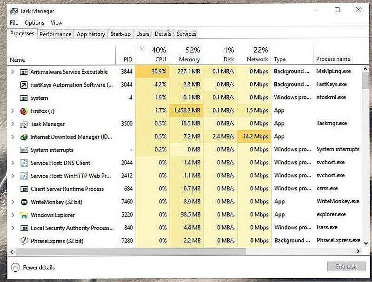Click the vertical scrollbar thumb
372x282 pixels.
click(365, 81)
